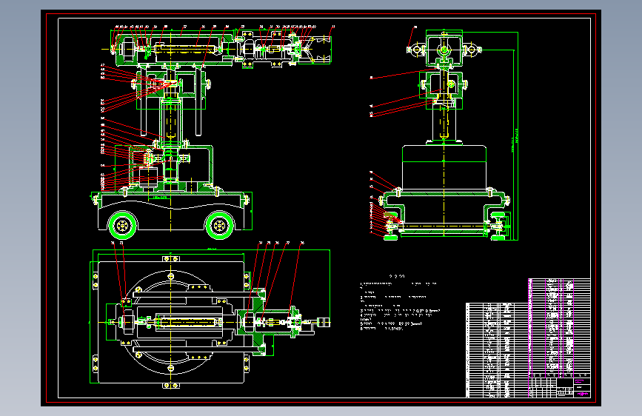Select the parts list table beside title block

click(497, 350)
